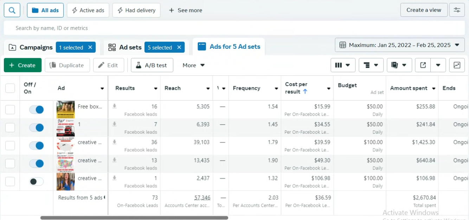Clear the 1 selected campaign filter
Screen dimensions: 469x220
(x=90, y=47)
